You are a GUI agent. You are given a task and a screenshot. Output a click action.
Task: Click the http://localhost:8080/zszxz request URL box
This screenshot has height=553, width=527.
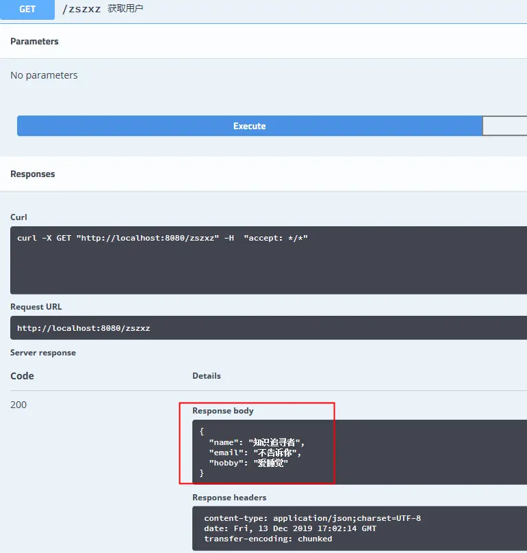(268, 327)
